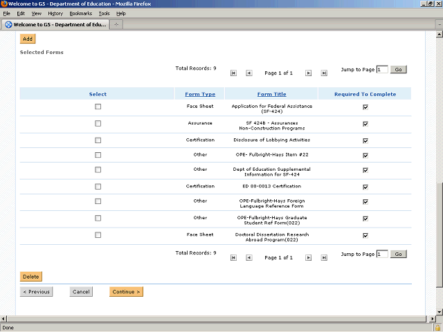This screenshot has height=332, width=443.
Task: Open the Bookmarks menu
Action: [x=80, y=13]
